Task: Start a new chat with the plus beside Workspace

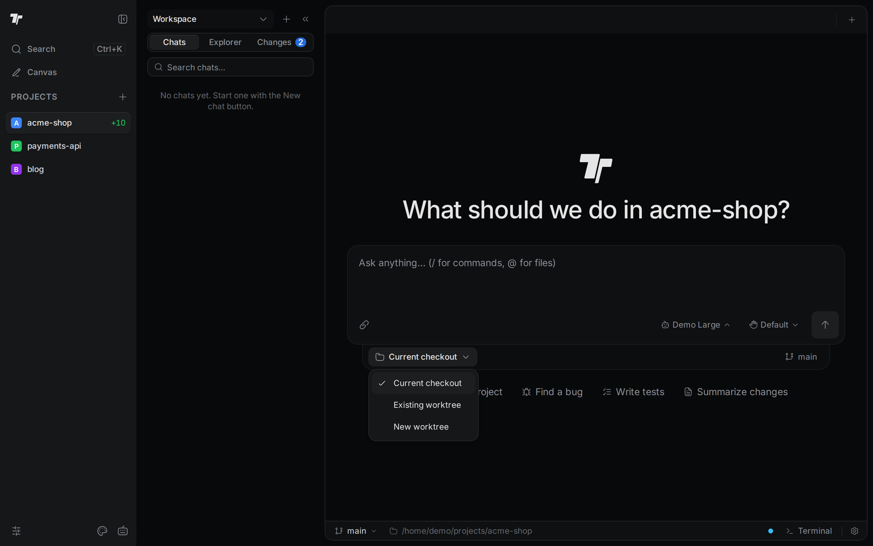Action: click(x=286, y=19)
